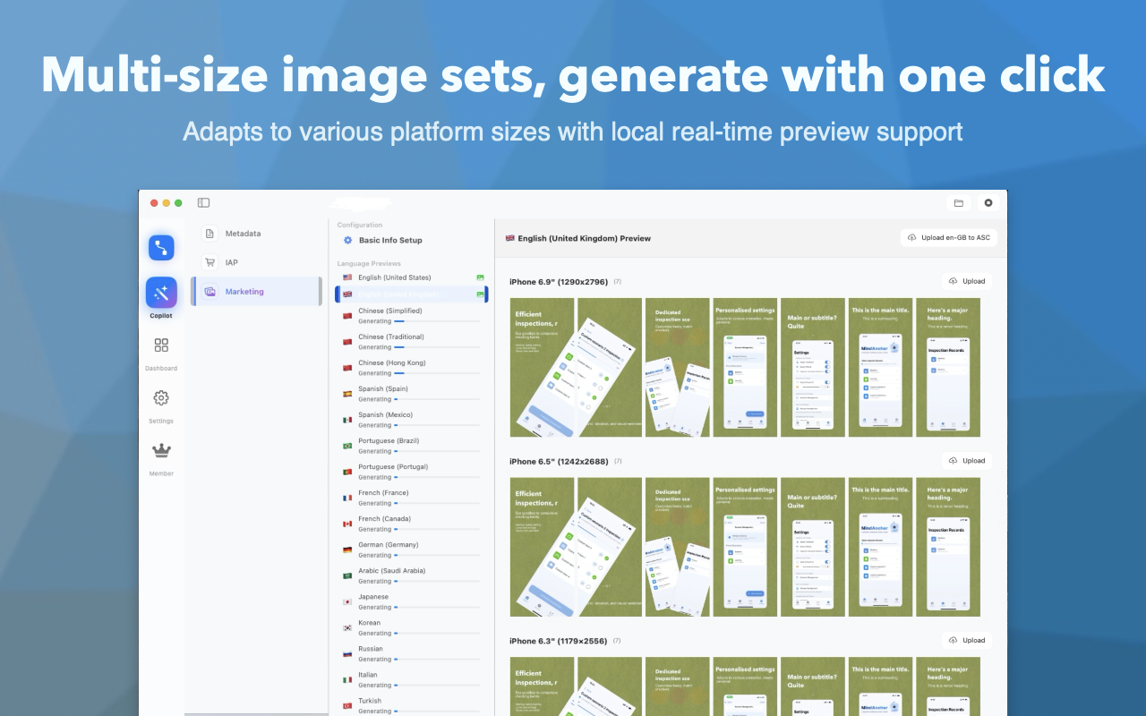Viewport: 1146px width, 716px height.
Task: Click the folder icon in the title bar
Action: [959, 203]
